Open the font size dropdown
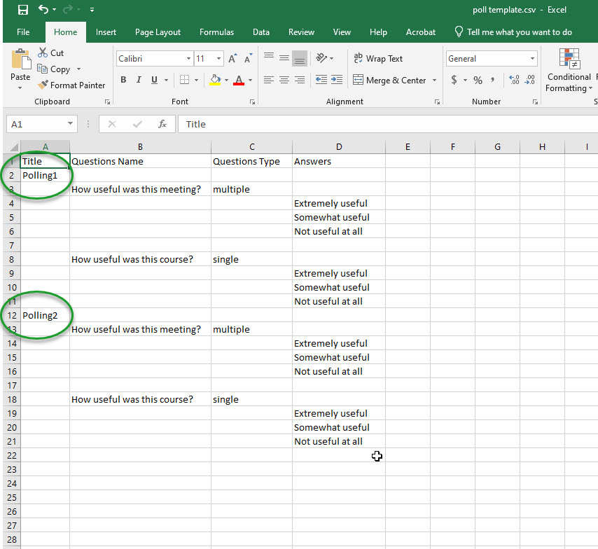 coord(217,58)
